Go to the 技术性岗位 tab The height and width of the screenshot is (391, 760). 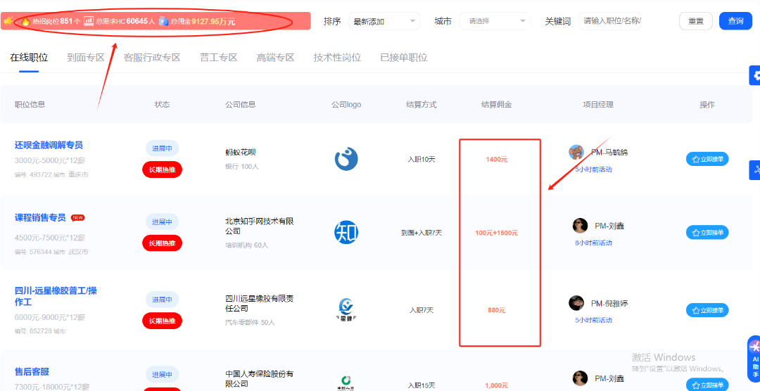[x=337, y=58]
